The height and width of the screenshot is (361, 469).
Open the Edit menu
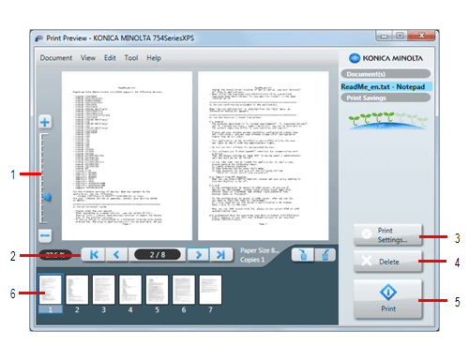[x=110, y=58]
